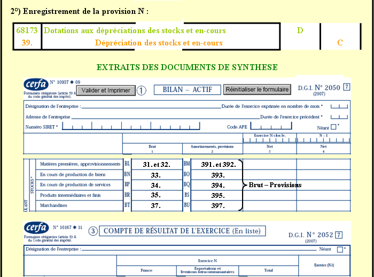The image size is (374, 277).
Task: Click Désignation de l'entreprise line in form 2052
Action: (199, 249)
